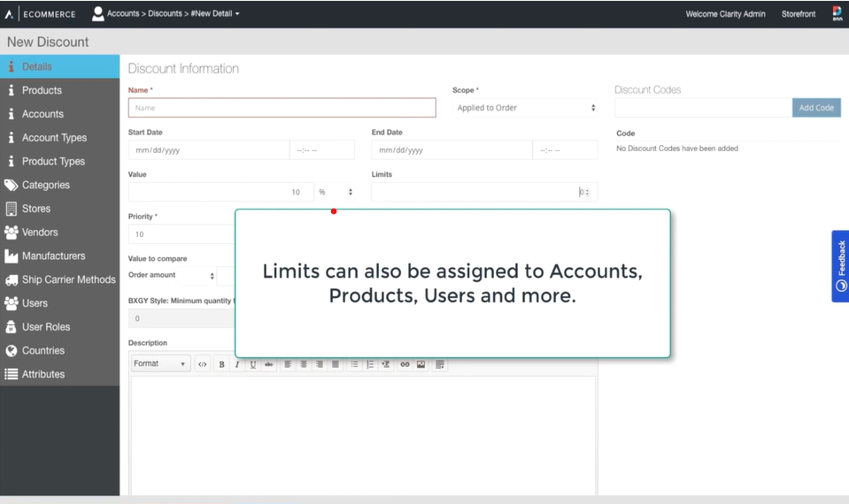Click the Value amount field
The height and width of the screenshot is (504, 849).
(x=221, y=192)
